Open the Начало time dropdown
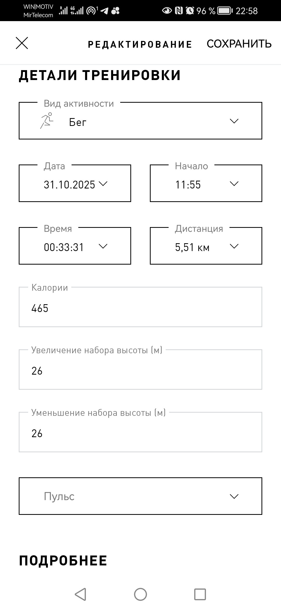The image size is (281, 610). (x=206, y=183)
